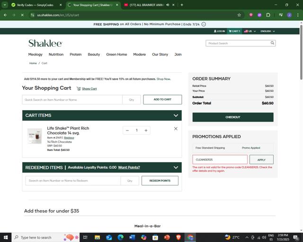Open the Beauty menu
Image resolution: width=303 pixels, height=242 pixels.
[94, 54]
